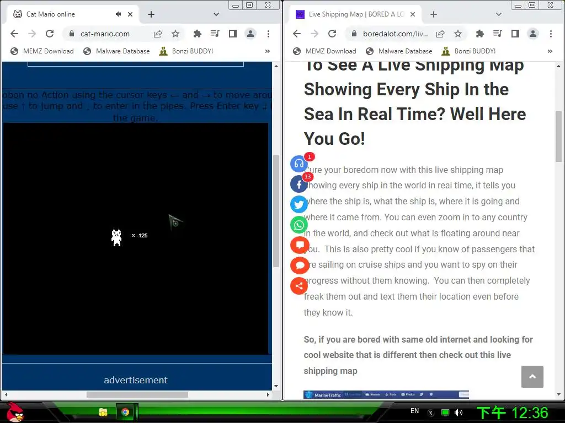The image size is (565, 423).
Task: Click the white cat character in game
Action: pyautogui.click(x=116, y=237)
